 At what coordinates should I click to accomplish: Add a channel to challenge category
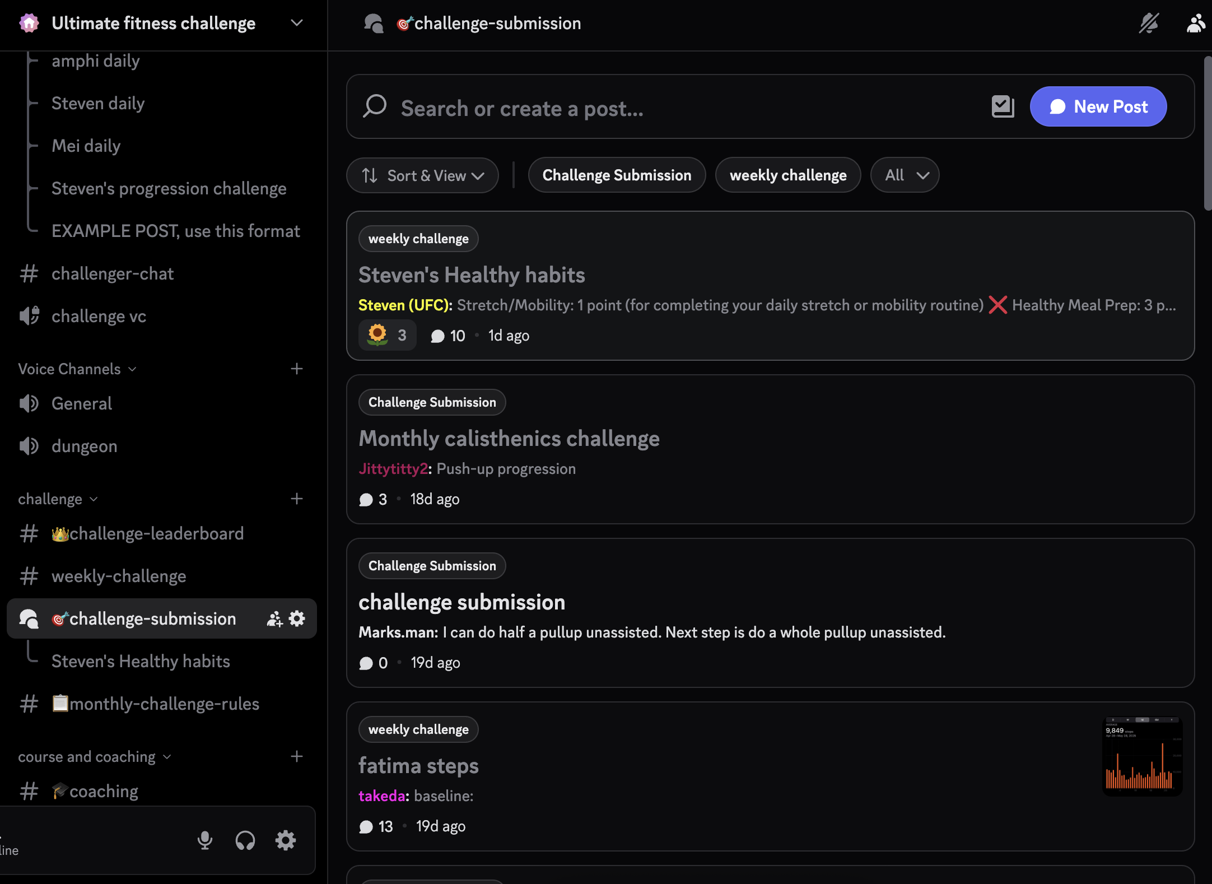297,499
